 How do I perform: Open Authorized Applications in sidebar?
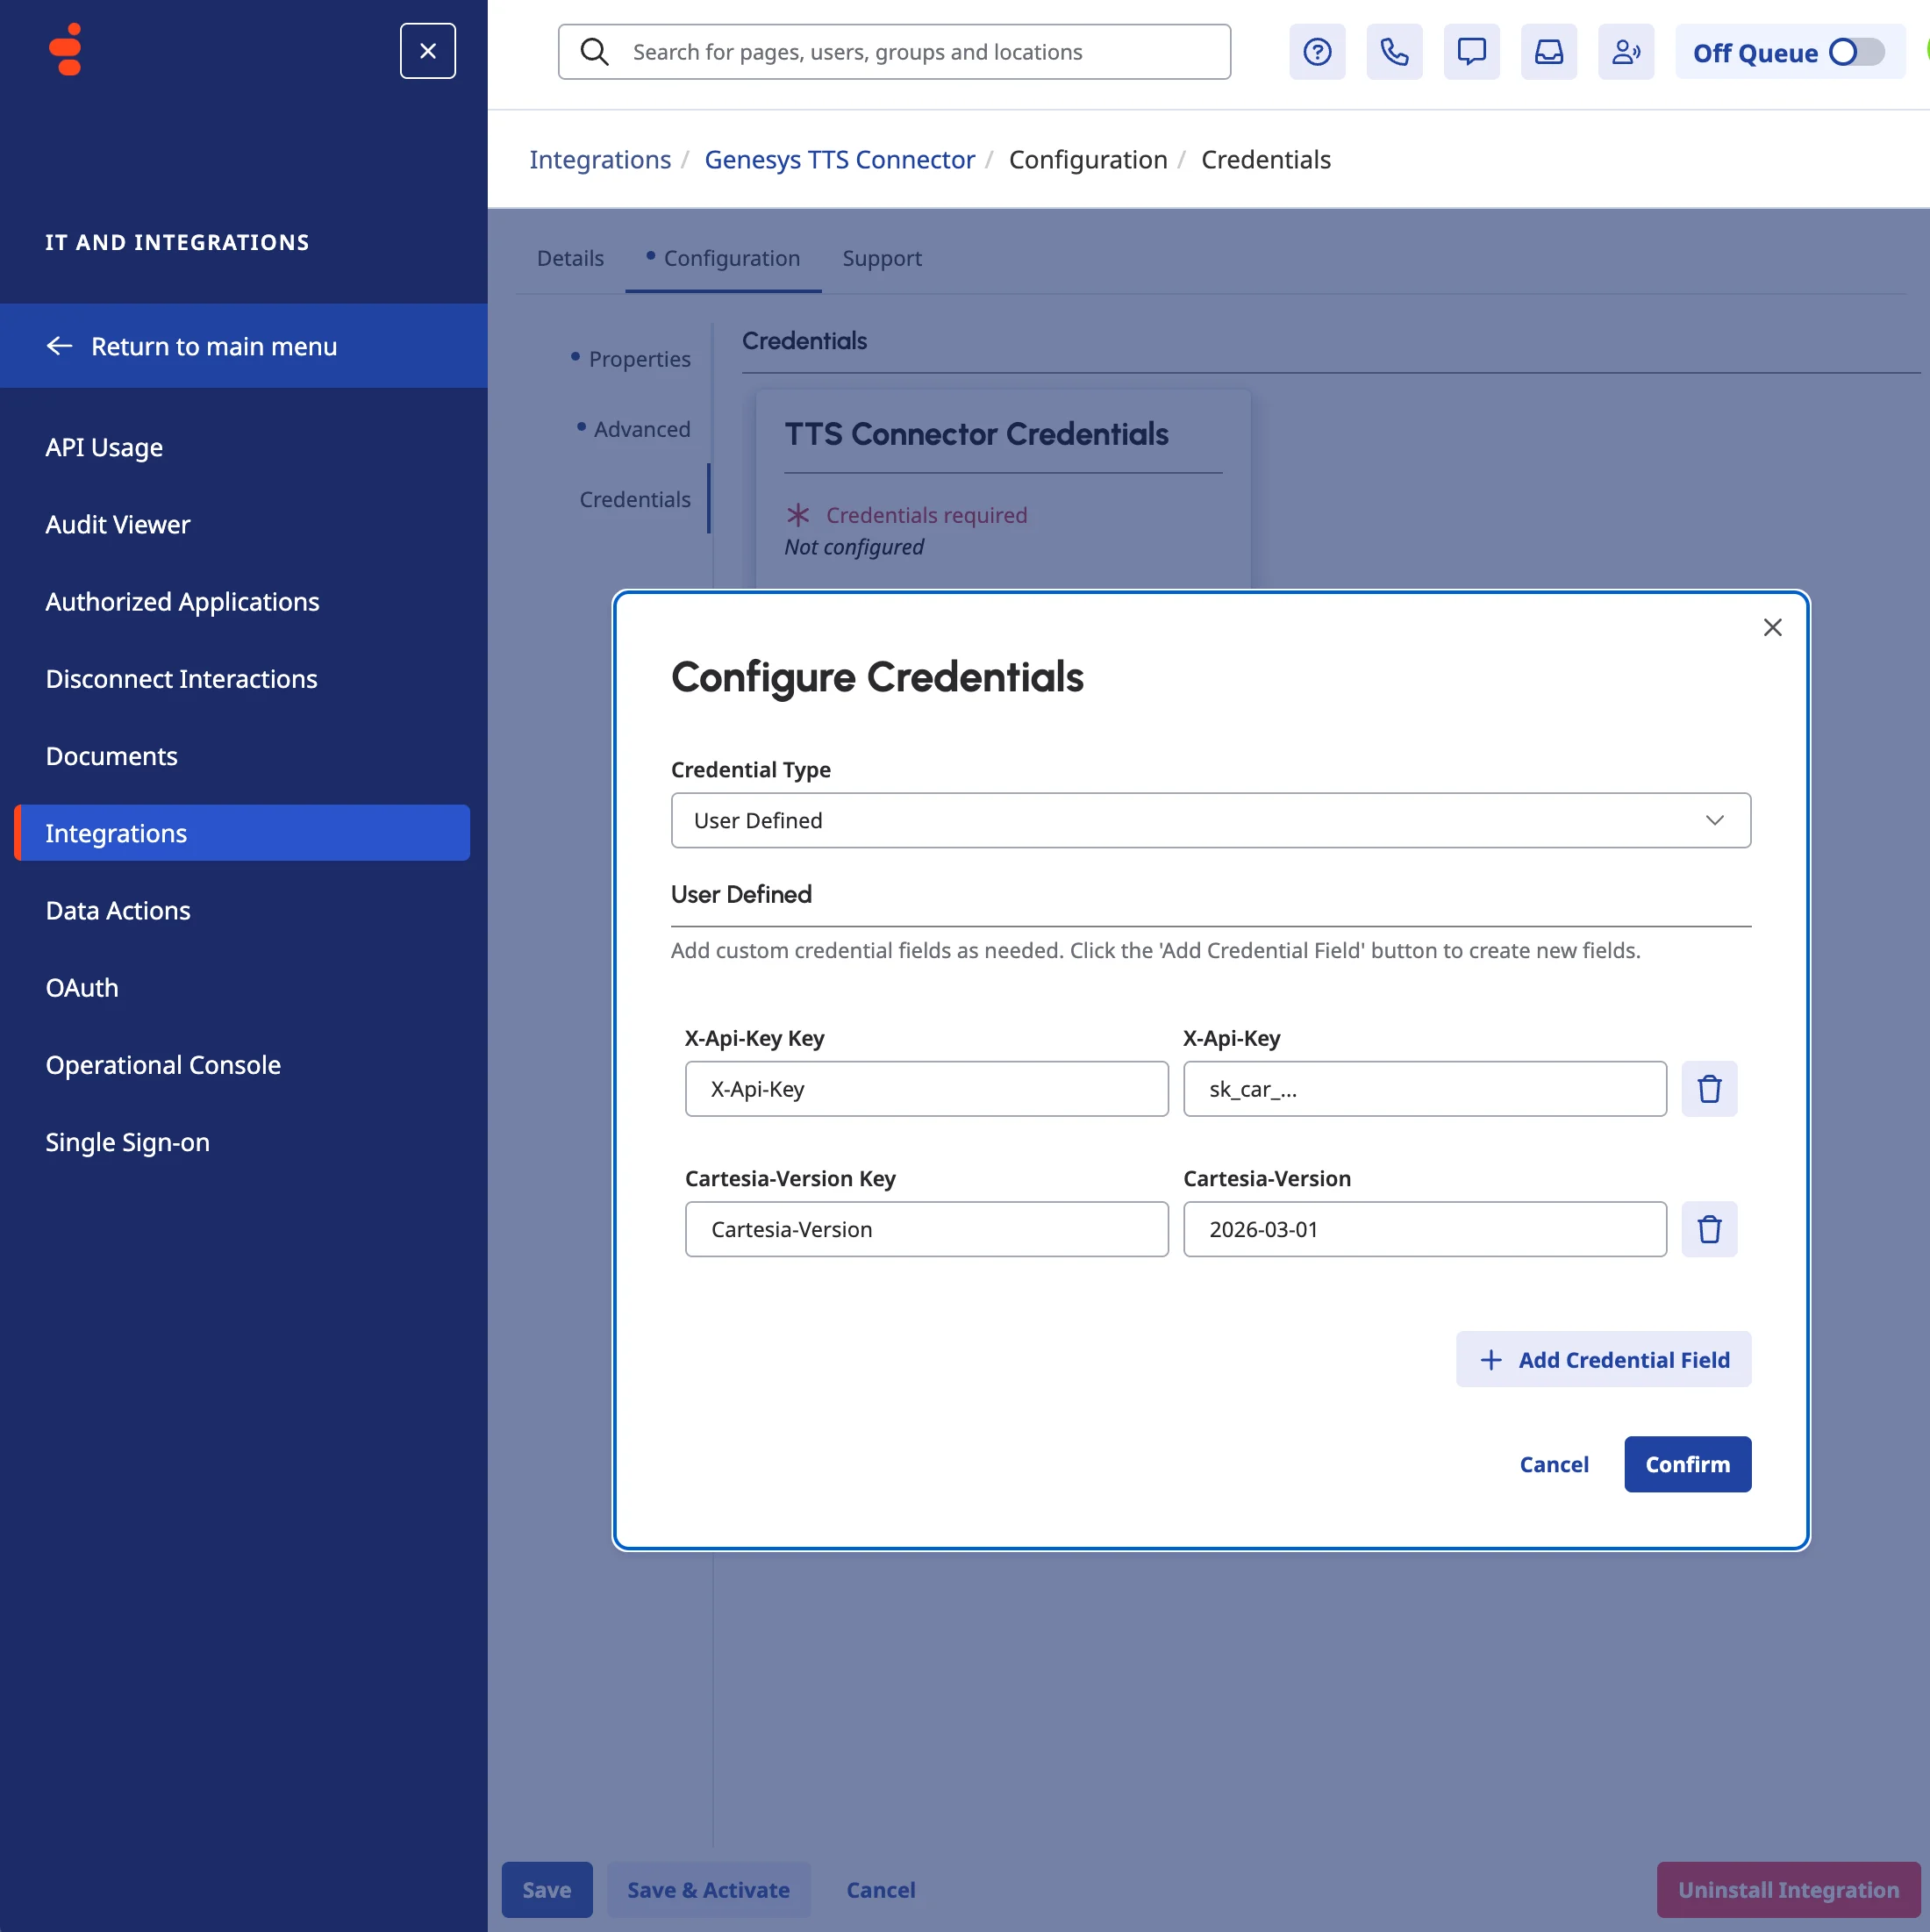click(182, 601)
